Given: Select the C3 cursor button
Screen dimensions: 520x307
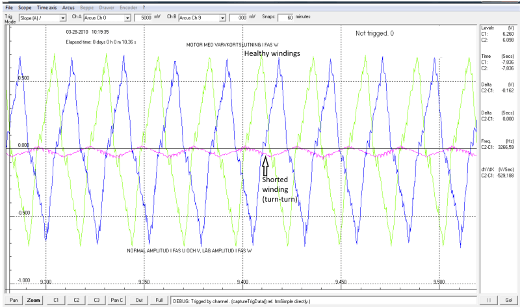Looking at the screenshot, I should pos(96,300).
